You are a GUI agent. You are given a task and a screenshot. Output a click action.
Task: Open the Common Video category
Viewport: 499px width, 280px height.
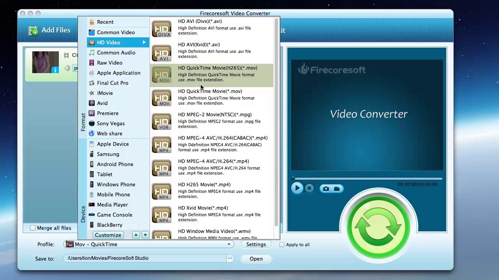(x=118, y=32)
